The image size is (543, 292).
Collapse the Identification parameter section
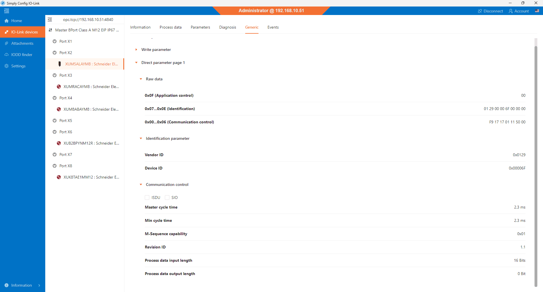click(x=141, y=138)
